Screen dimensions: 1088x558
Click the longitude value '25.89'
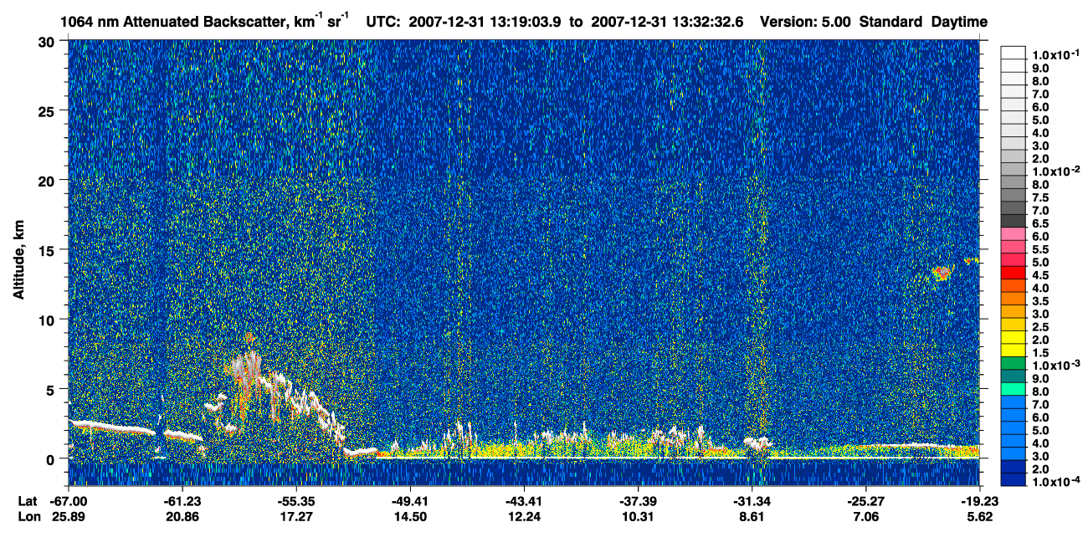coord(69,517)
